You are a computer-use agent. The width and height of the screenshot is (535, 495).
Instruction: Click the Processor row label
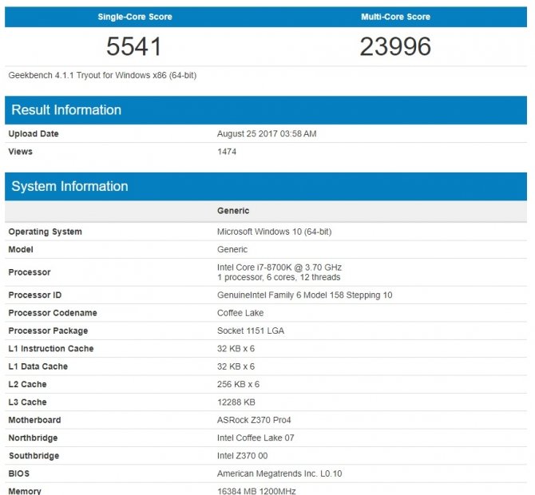tap(30, 272)
